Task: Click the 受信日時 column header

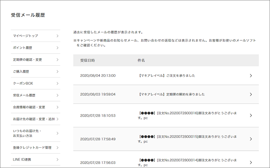Action: coord(88,61)
